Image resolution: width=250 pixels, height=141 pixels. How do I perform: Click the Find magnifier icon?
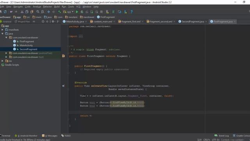tap(38, 12)
